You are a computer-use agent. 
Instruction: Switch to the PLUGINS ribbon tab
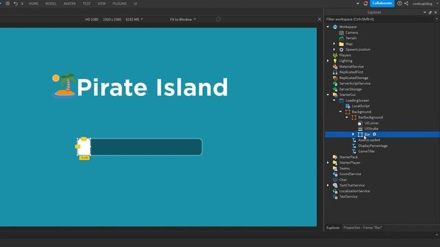tap(119, 3)
